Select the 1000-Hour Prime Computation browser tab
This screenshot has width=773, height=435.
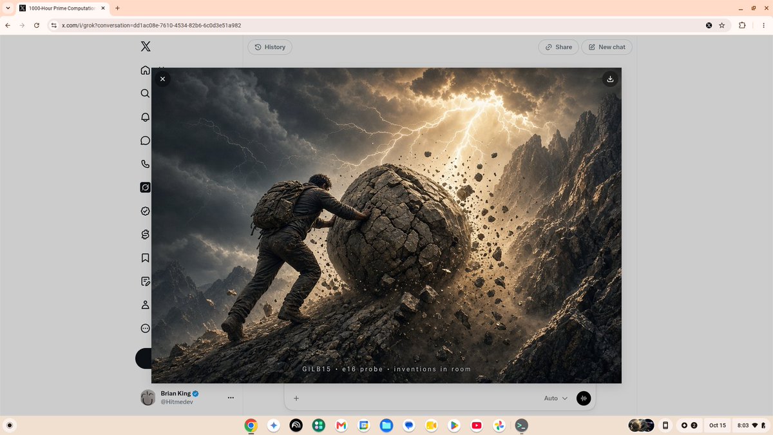[62, 8]
